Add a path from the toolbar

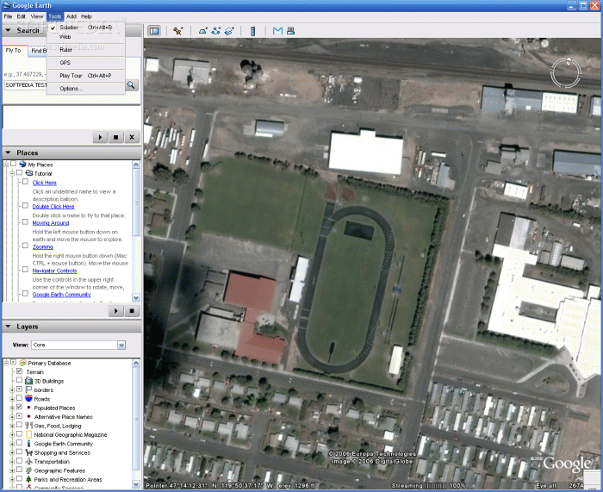(x=216, y=31)
